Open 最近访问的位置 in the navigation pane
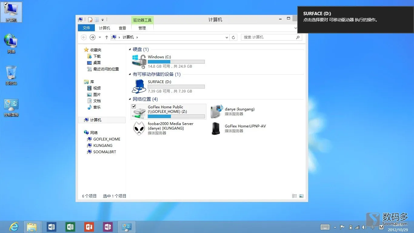The height and width of the screenshot is (233, 414). pos(106,69)
